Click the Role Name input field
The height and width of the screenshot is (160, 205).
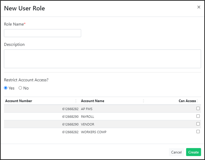pos(43,33)
